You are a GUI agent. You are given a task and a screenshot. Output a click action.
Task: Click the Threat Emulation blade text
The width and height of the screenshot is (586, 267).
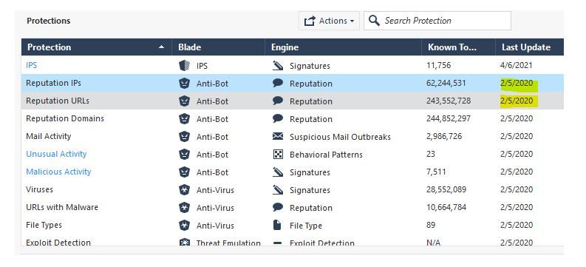click(228, 243)
